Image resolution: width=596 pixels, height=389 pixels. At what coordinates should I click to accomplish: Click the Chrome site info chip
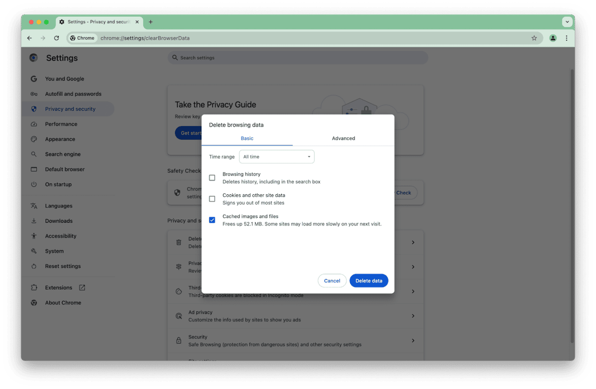coord(82,38)
